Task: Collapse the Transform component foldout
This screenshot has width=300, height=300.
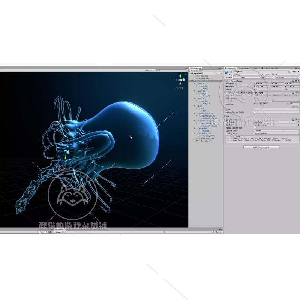Action: click(225, 81)
